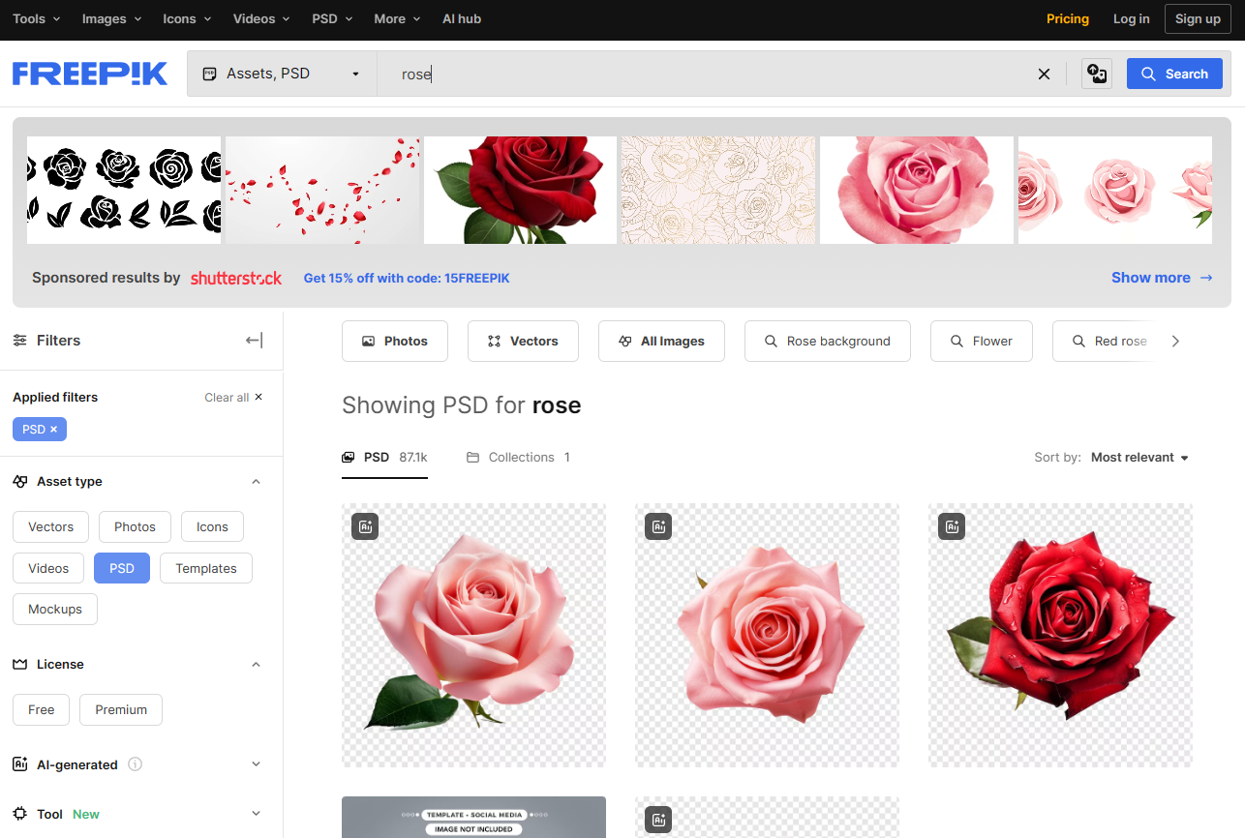Click the Photos quick filter button
This screenshot has width=1245, height=838.
[395, 342]
